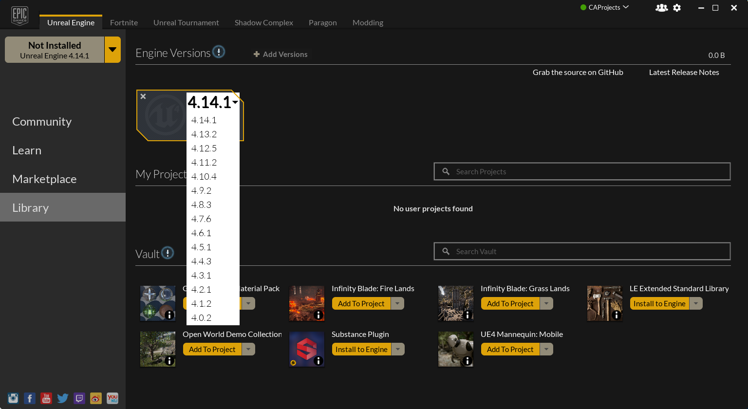Show info for LE Extended Standard Library
This screenshot has width=748, height=409.
[617, 315]
